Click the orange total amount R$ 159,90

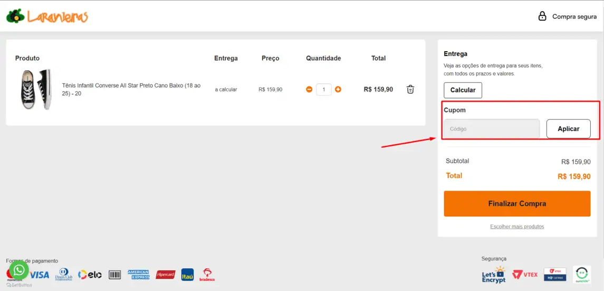coord(574,176)
